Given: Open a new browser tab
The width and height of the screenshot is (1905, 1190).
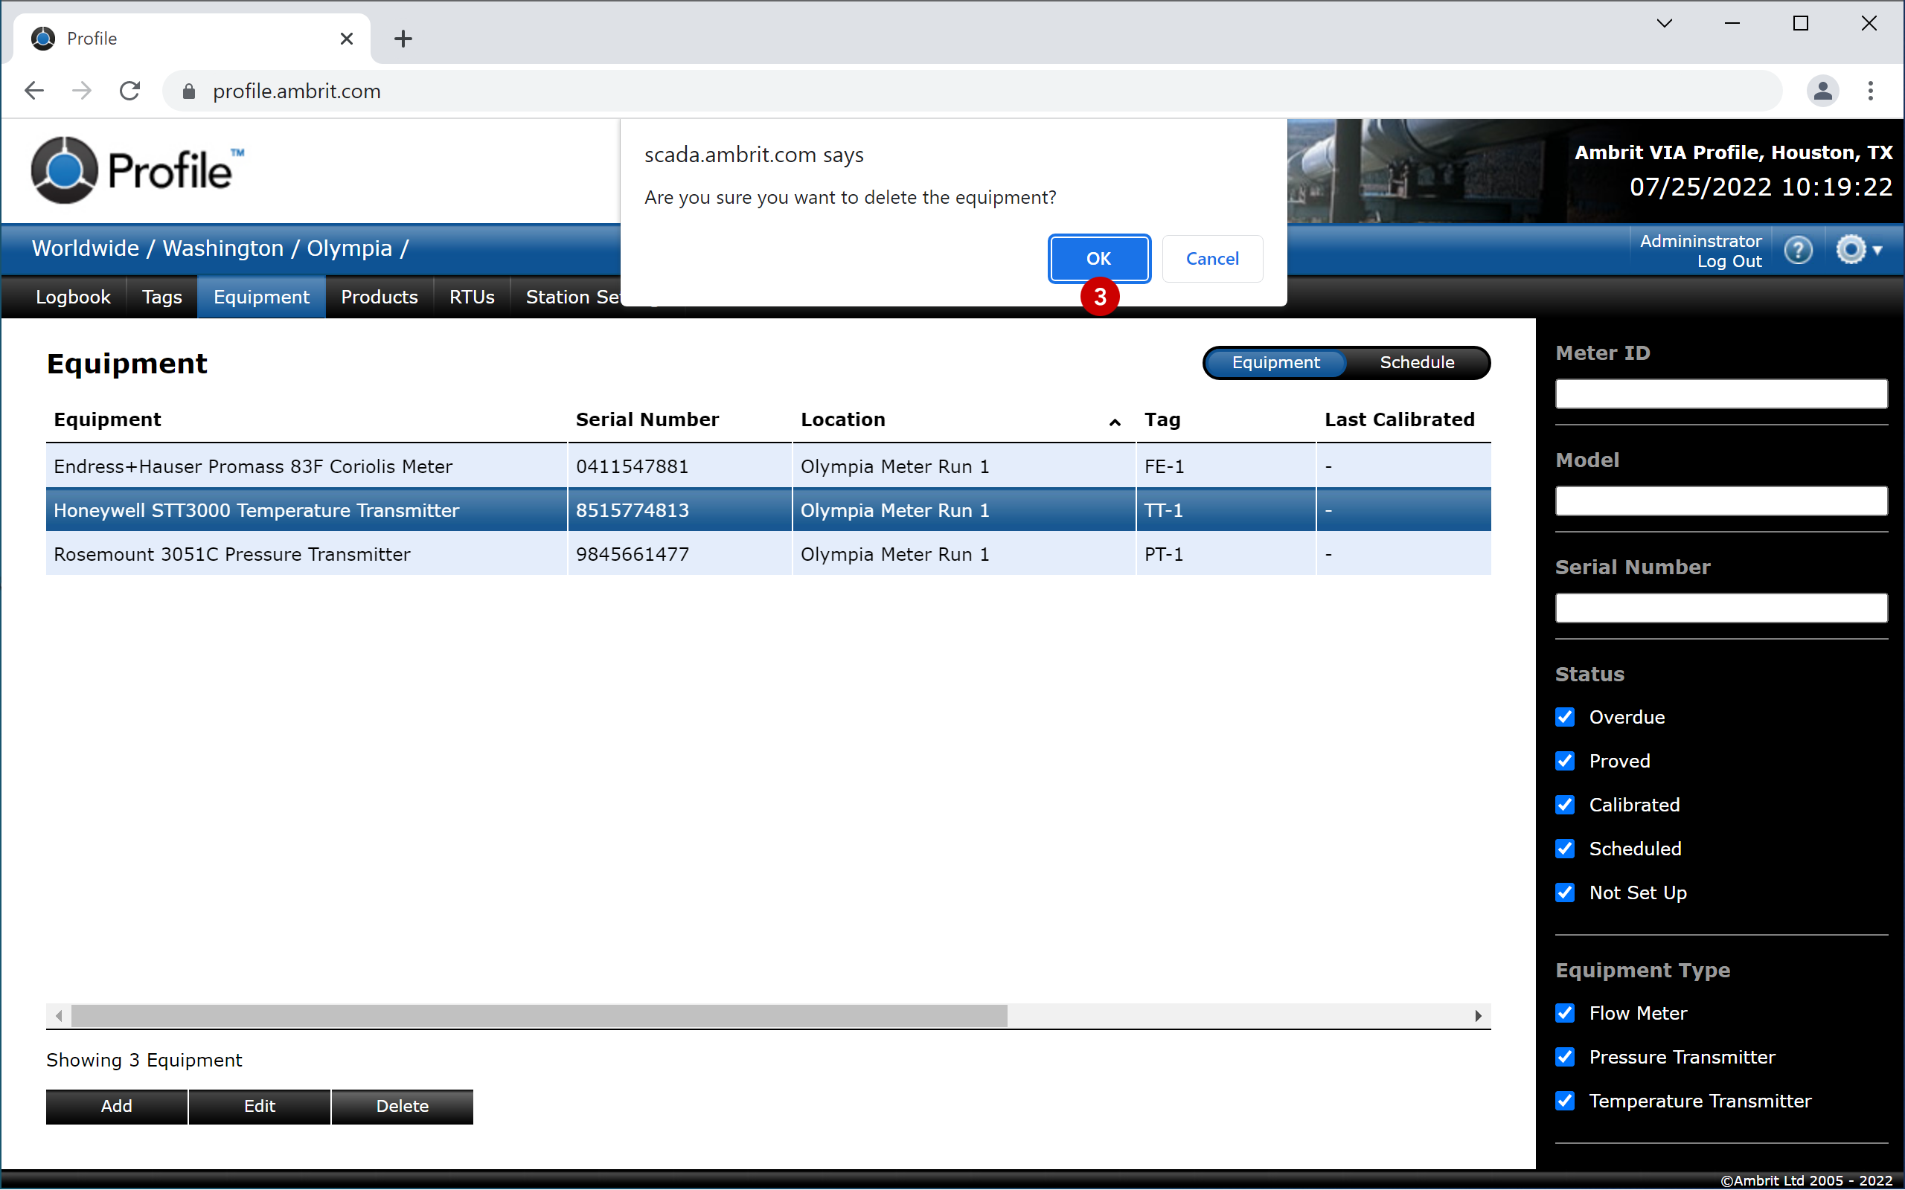Looking at the screenshot, I should [403, 39].
